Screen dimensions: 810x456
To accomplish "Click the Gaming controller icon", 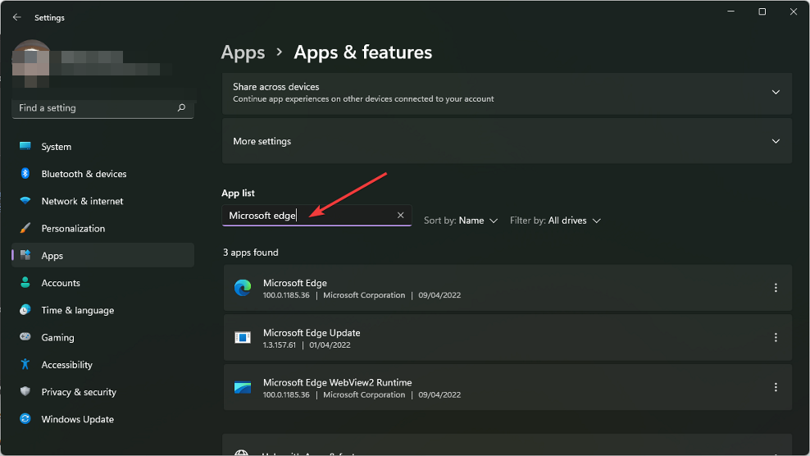I will (x=25, y=336).
